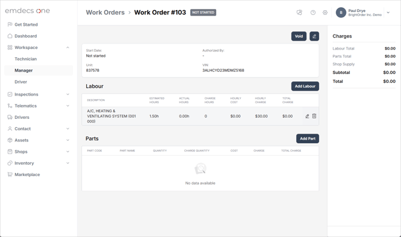Open the assistant icon in header
The height and width of the screenshot is (237, 401).
[299, 13]
